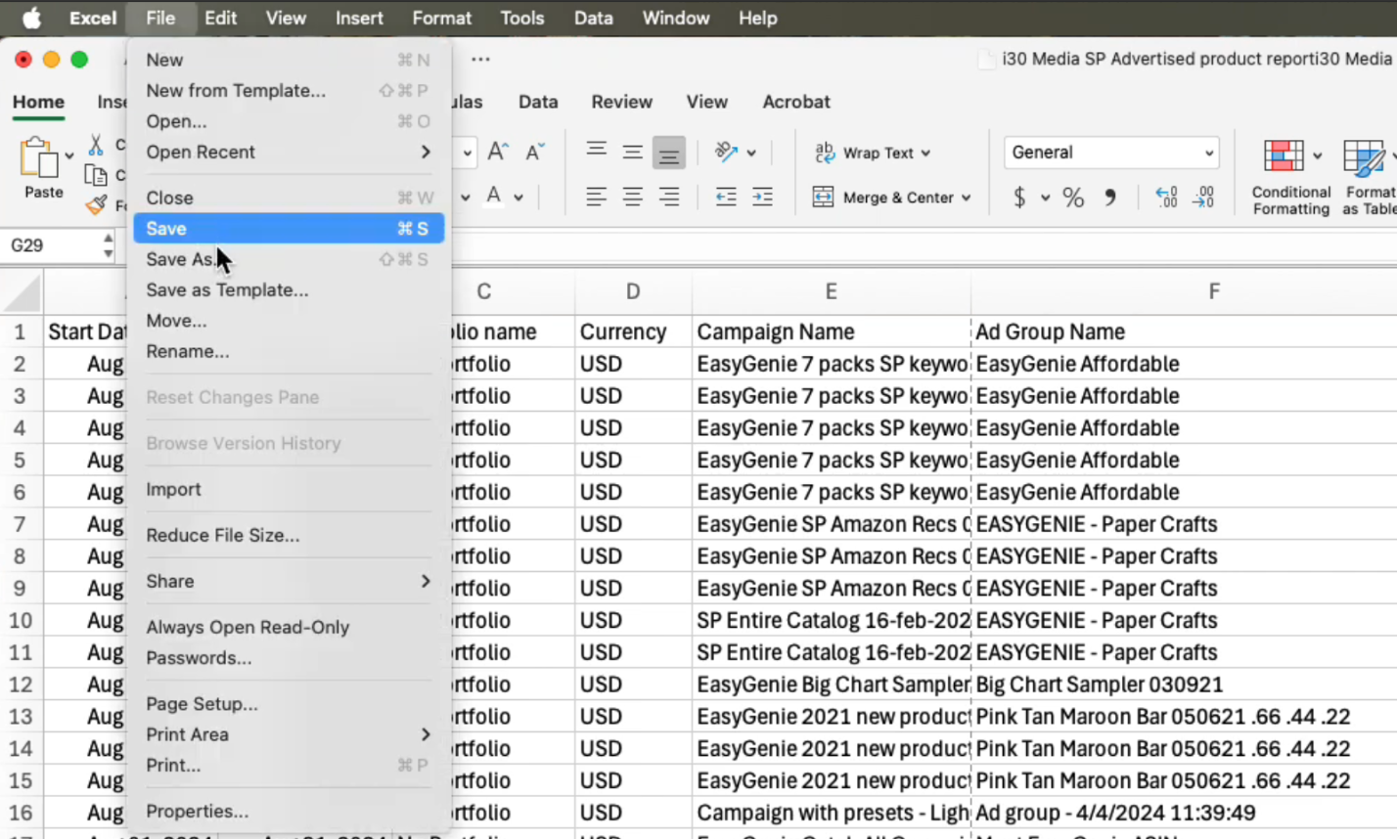The width and height of the screenshot is (1397, 839).
Task: Expand the Orientation dropdown arrow
Action: pos(751,153)
